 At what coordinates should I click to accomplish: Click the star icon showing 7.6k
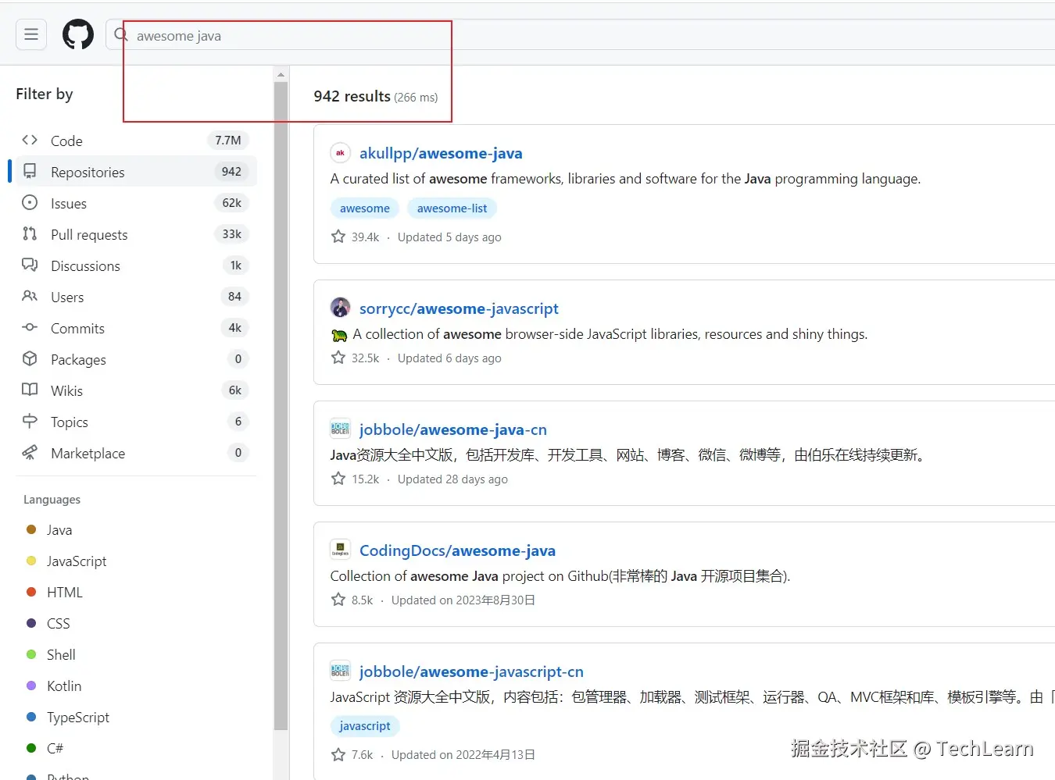[x=338, y=754]
